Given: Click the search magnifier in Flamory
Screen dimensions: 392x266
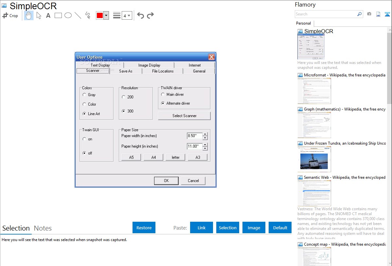Looking at the screenshot, I should (359, 14).
